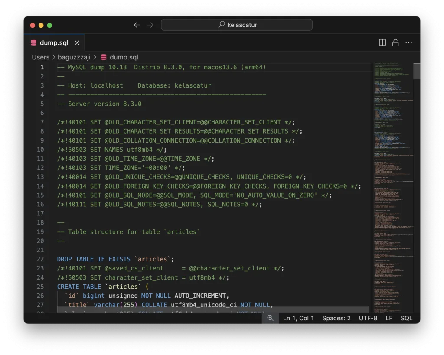The image size is (444, 355).
Task: Click 'Server version 8.3.0' line
Action: click(x=99, y=104)
